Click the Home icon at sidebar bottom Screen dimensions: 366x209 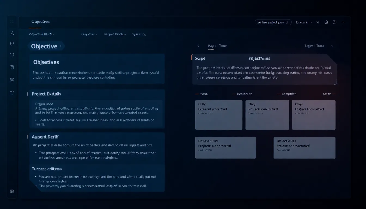(x=11, y=191)
